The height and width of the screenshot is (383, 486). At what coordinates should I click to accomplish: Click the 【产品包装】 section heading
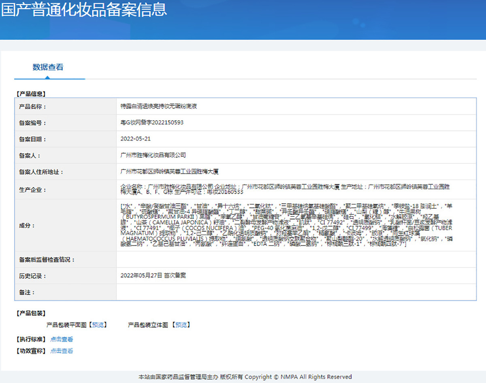(31, 313)
